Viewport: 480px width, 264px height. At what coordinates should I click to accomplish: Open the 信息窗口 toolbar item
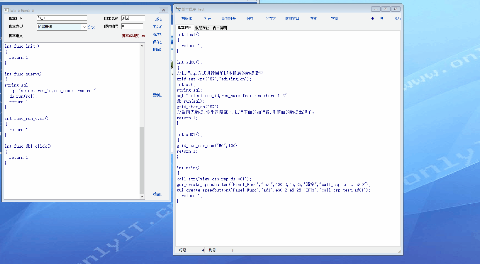[x=292, y=19]
